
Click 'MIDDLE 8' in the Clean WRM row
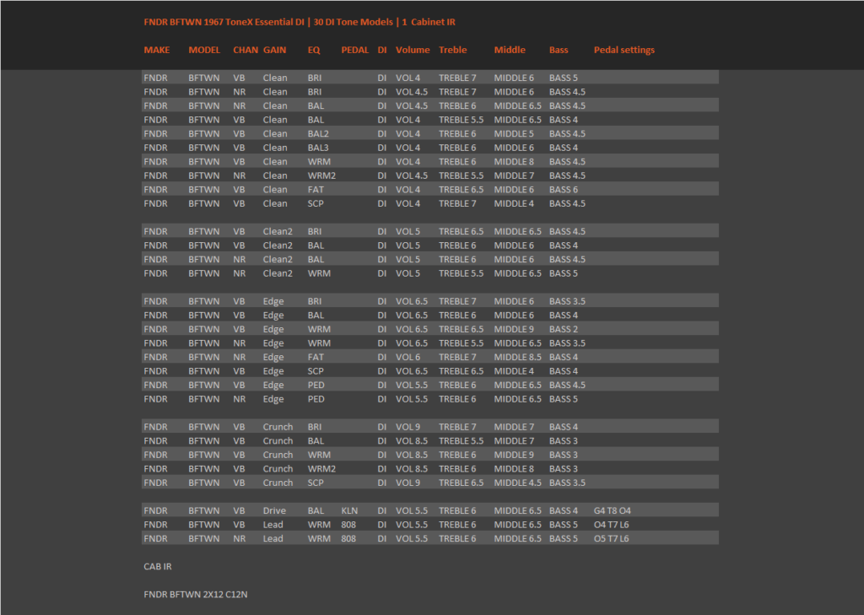click(514, 161)
